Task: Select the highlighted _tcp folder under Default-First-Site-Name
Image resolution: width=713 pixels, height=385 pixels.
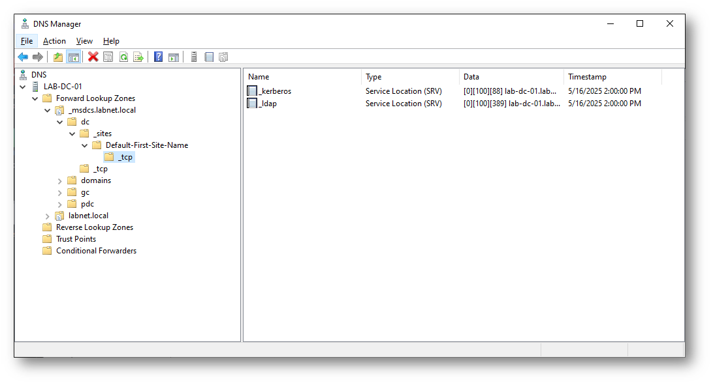Action: point(125,158)
